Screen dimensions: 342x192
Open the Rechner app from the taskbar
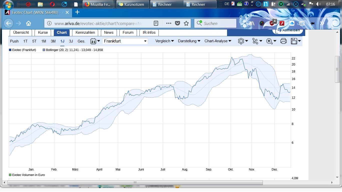(167, 4)
